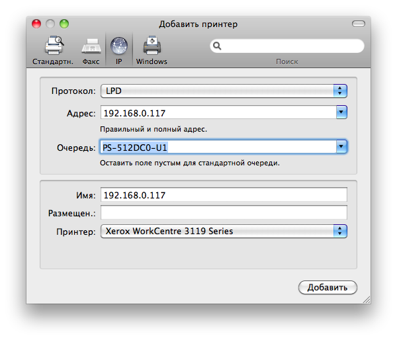Screen dimensions: 397x340
Task: Click the Принтер: label
Action: coord(76,232)
